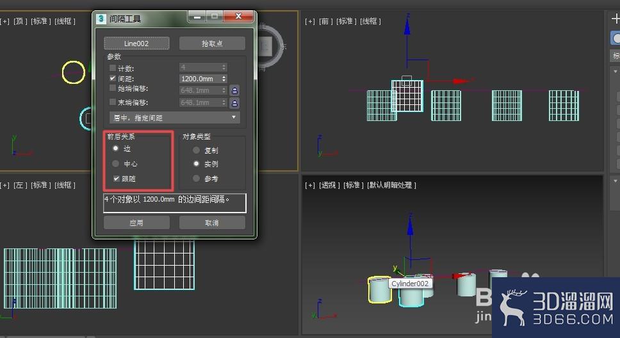Open the [前] front viewport menu
Viewport: 620px width, 338px height.
[326, 21]
